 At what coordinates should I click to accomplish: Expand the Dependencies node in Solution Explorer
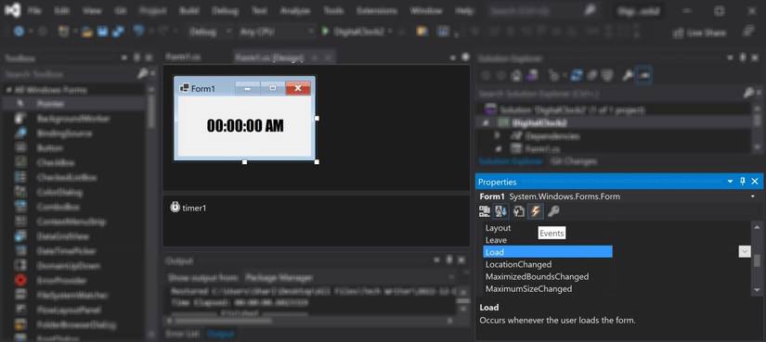click(498, 135)
